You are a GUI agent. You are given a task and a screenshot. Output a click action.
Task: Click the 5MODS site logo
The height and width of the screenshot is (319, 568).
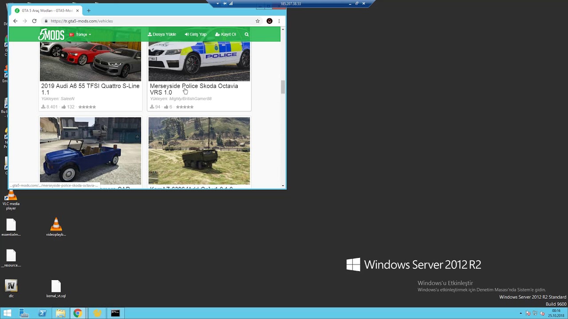(x=51, y=35)
